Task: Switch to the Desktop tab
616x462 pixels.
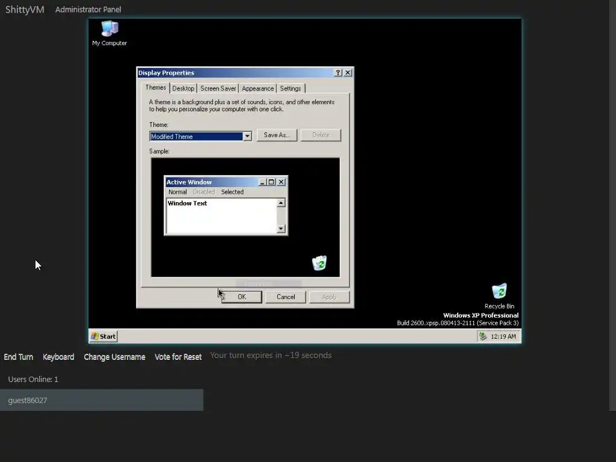Action: point(183,88)
